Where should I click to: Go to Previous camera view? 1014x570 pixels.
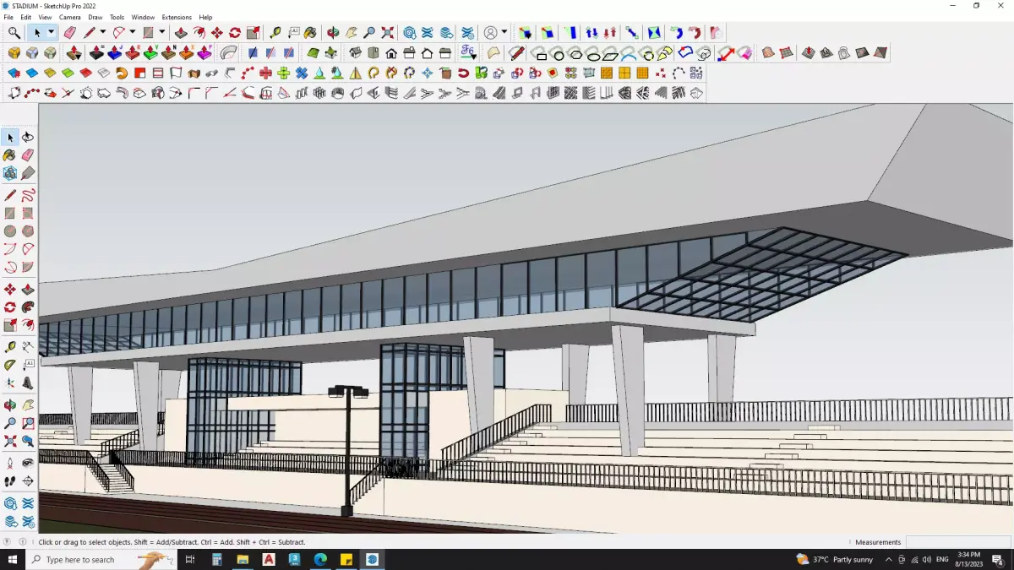tap(28, 441)
